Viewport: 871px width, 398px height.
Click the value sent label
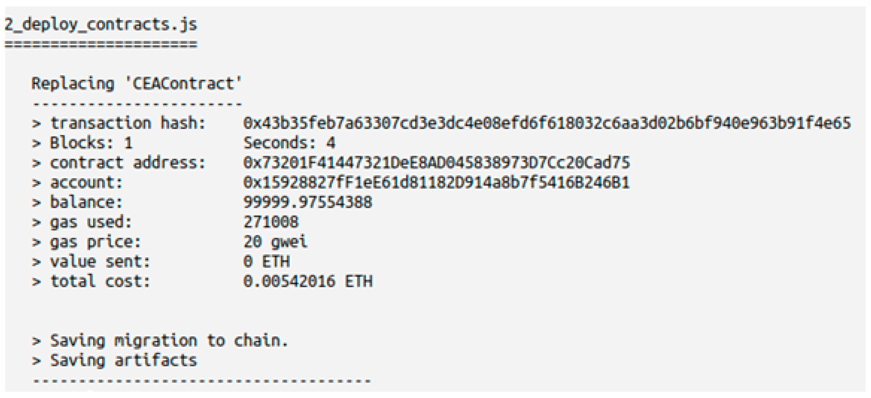tap(100, 262)
